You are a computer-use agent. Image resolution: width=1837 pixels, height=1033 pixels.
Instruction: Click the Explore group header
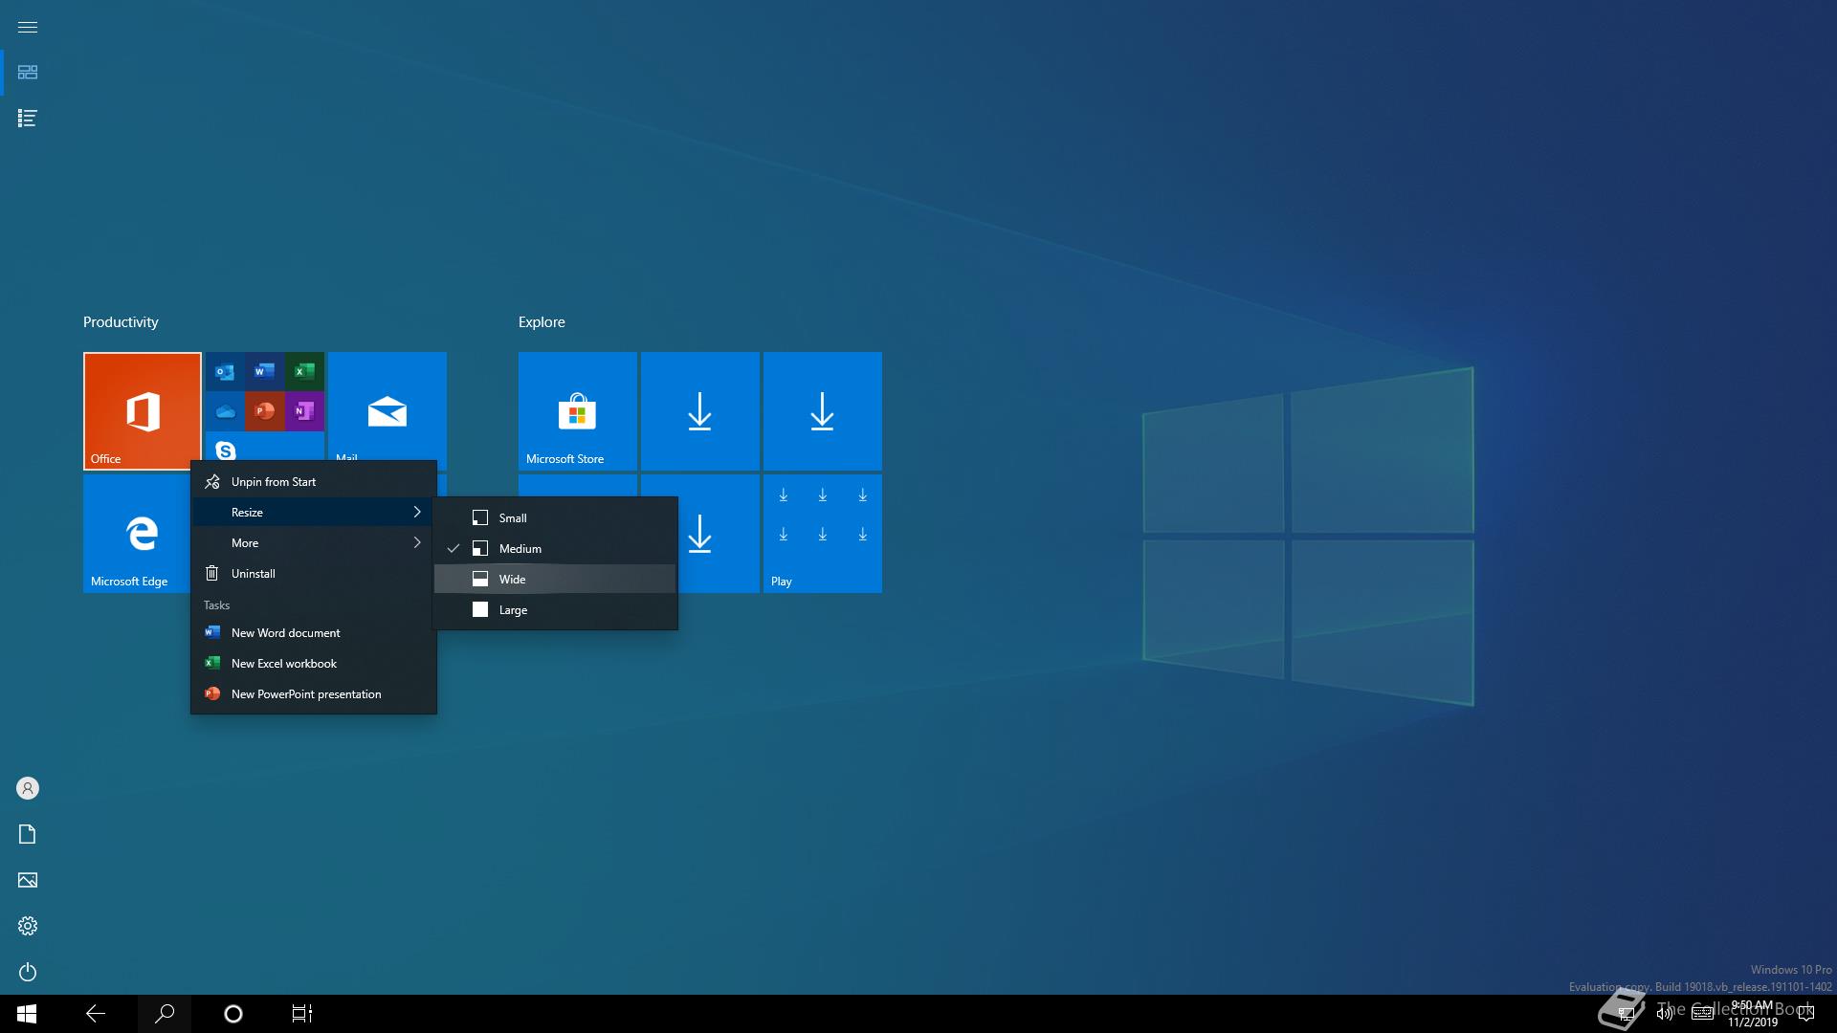tap(542, 322)
